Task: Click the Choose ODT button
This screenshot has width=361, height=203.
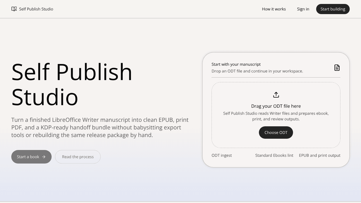Action: [276, 133]
